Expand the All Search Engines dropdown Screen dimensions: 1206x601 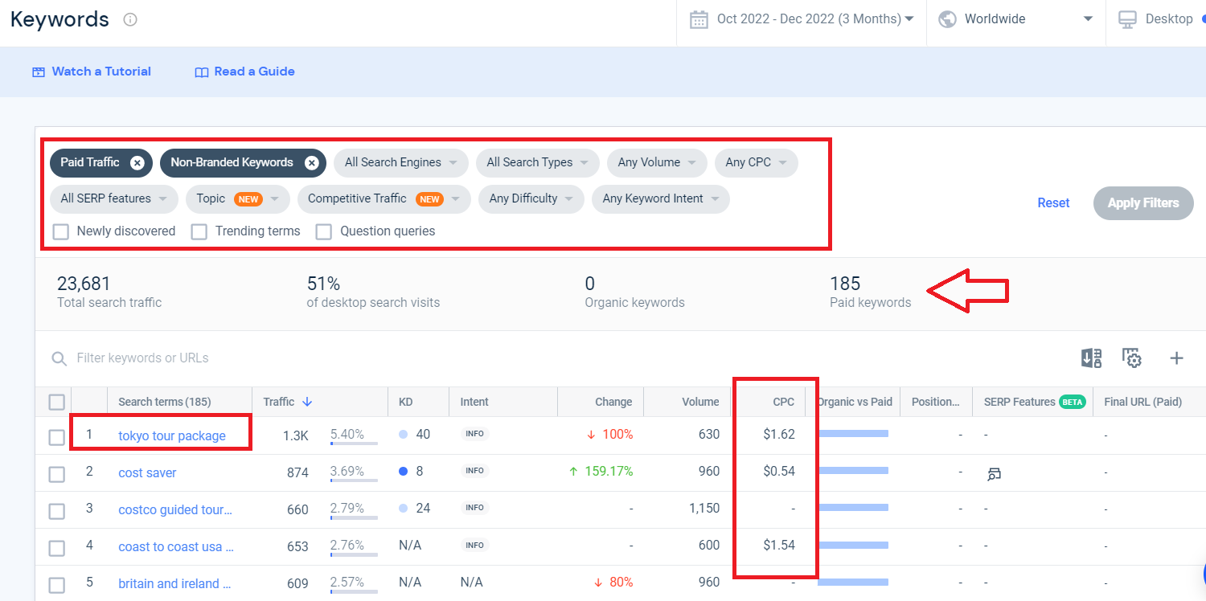pyautogui.click(x=401, y=163)
